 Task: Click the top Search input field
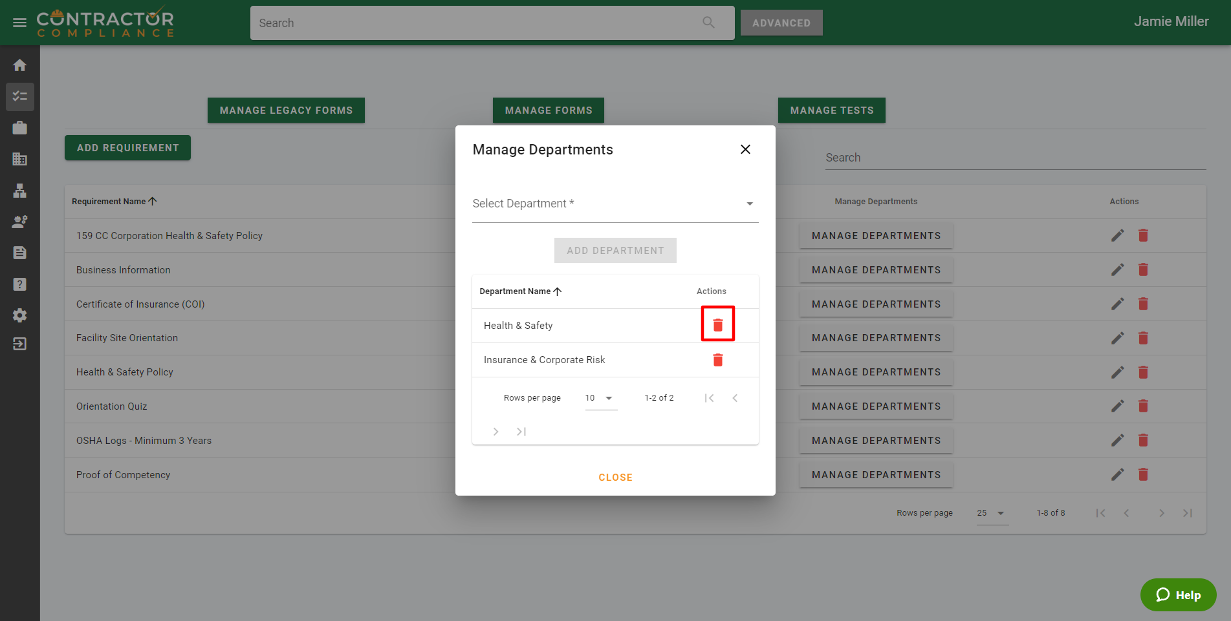(x=479, y=23)
